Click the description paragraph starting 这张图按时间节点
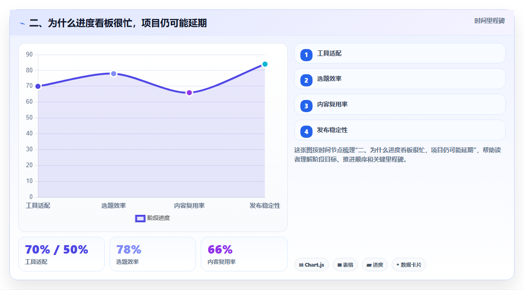524x290 pixels. (x=398, y=155)
